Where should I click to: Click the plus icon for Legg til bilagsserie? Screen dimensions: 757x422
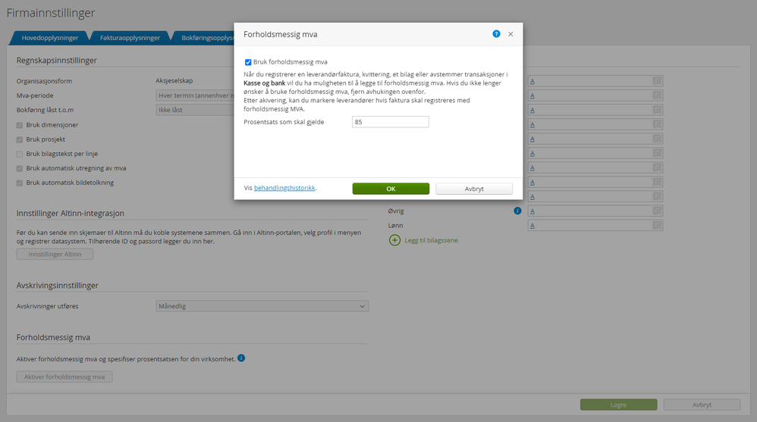394,240
